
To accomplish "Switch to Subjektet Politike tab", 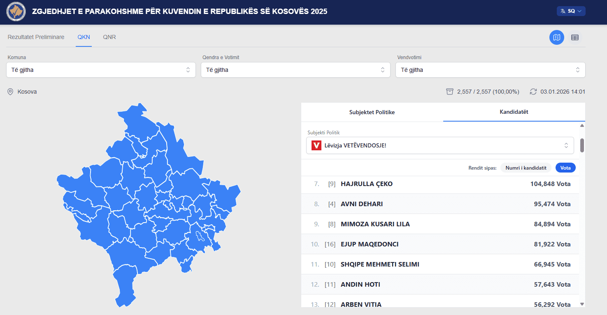I will coord(372,112).
